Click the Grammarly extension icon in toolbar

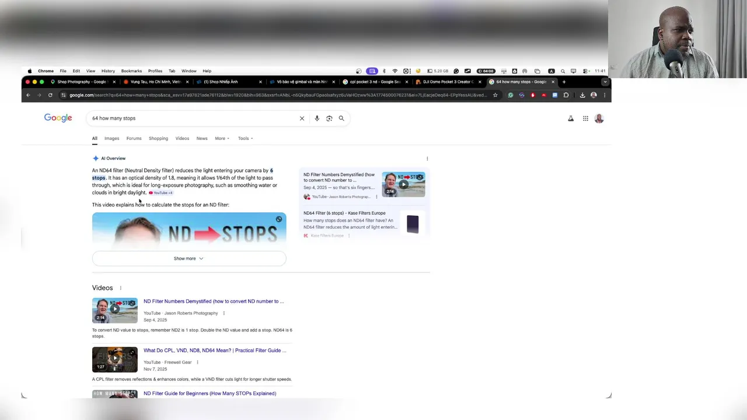(x=511, y=95)
